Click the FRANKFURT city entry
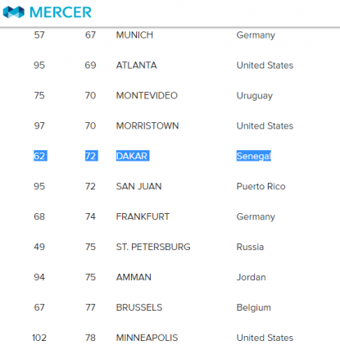 tap(143, 216)
